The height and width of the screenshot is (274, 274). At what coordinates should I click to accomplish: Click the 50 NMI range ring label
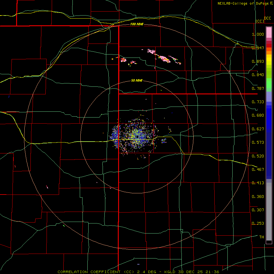(137, 81)
